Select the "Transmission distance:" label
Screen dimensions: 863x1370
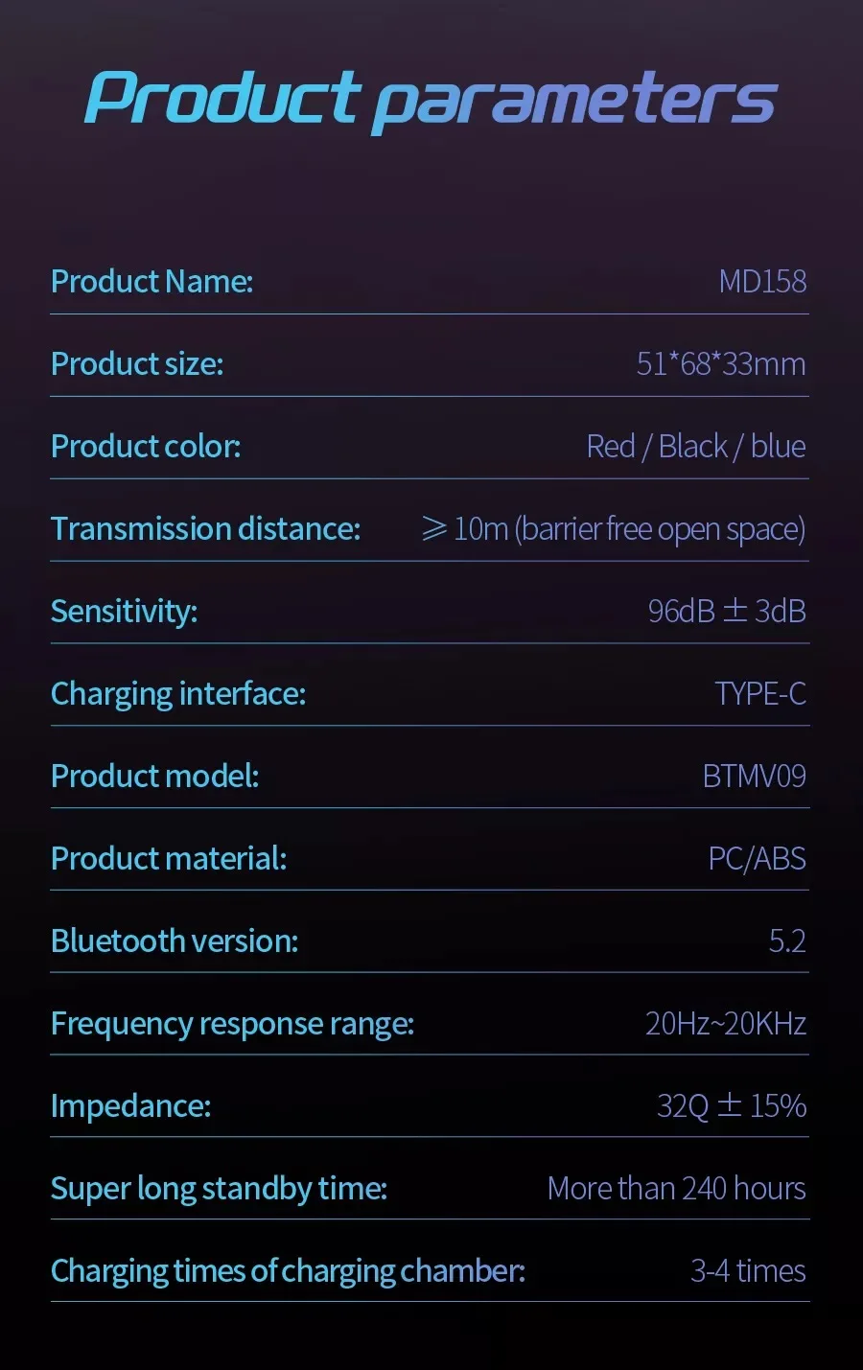coord(205,529)
